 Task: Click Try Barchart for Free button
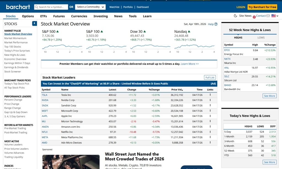tap(262, 7)
